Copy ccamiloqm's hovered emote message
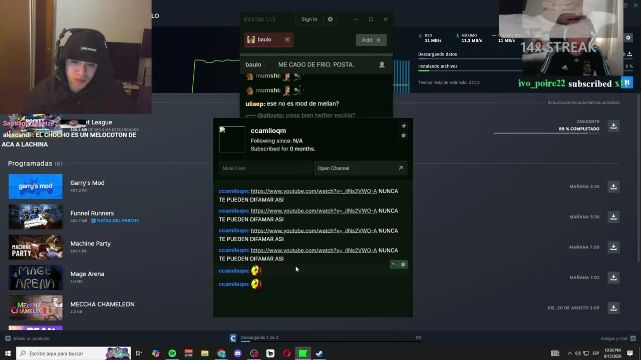The image size is (641, 360). point(403,264)
